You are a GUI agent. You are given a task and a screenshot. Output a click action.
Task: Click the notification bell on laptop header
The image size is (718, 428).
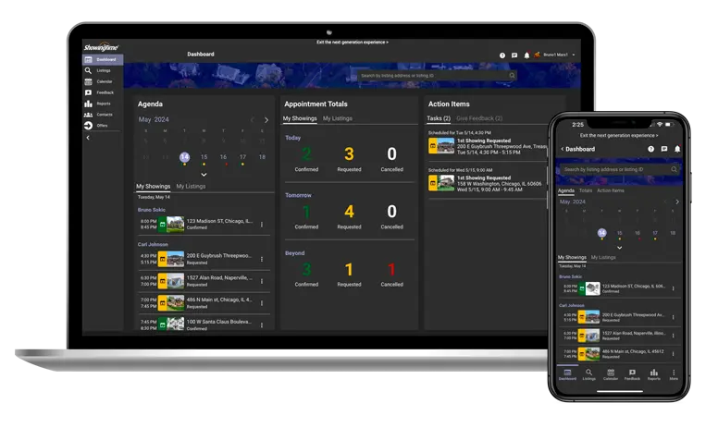pos(526,55)
